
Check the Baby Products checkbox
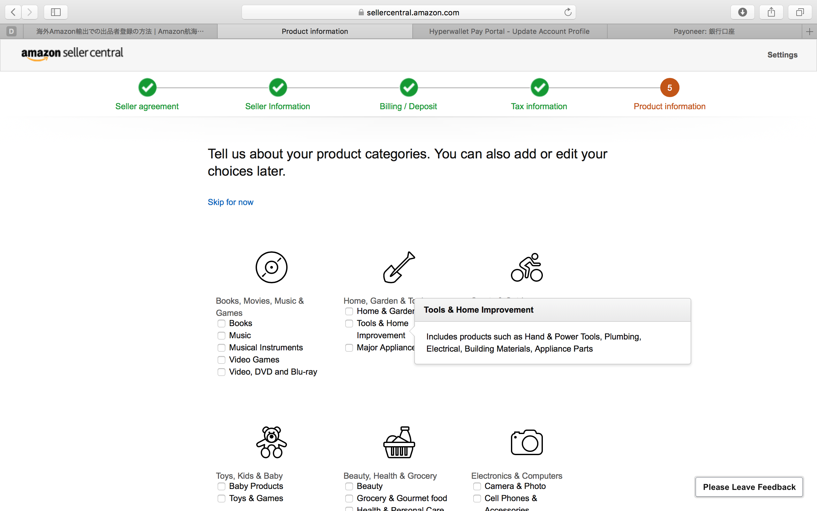221,486
